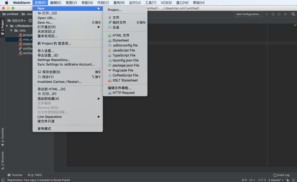Viewport: 297px width, 182px height.
Task: Open the Event Log
Action: 281,175
